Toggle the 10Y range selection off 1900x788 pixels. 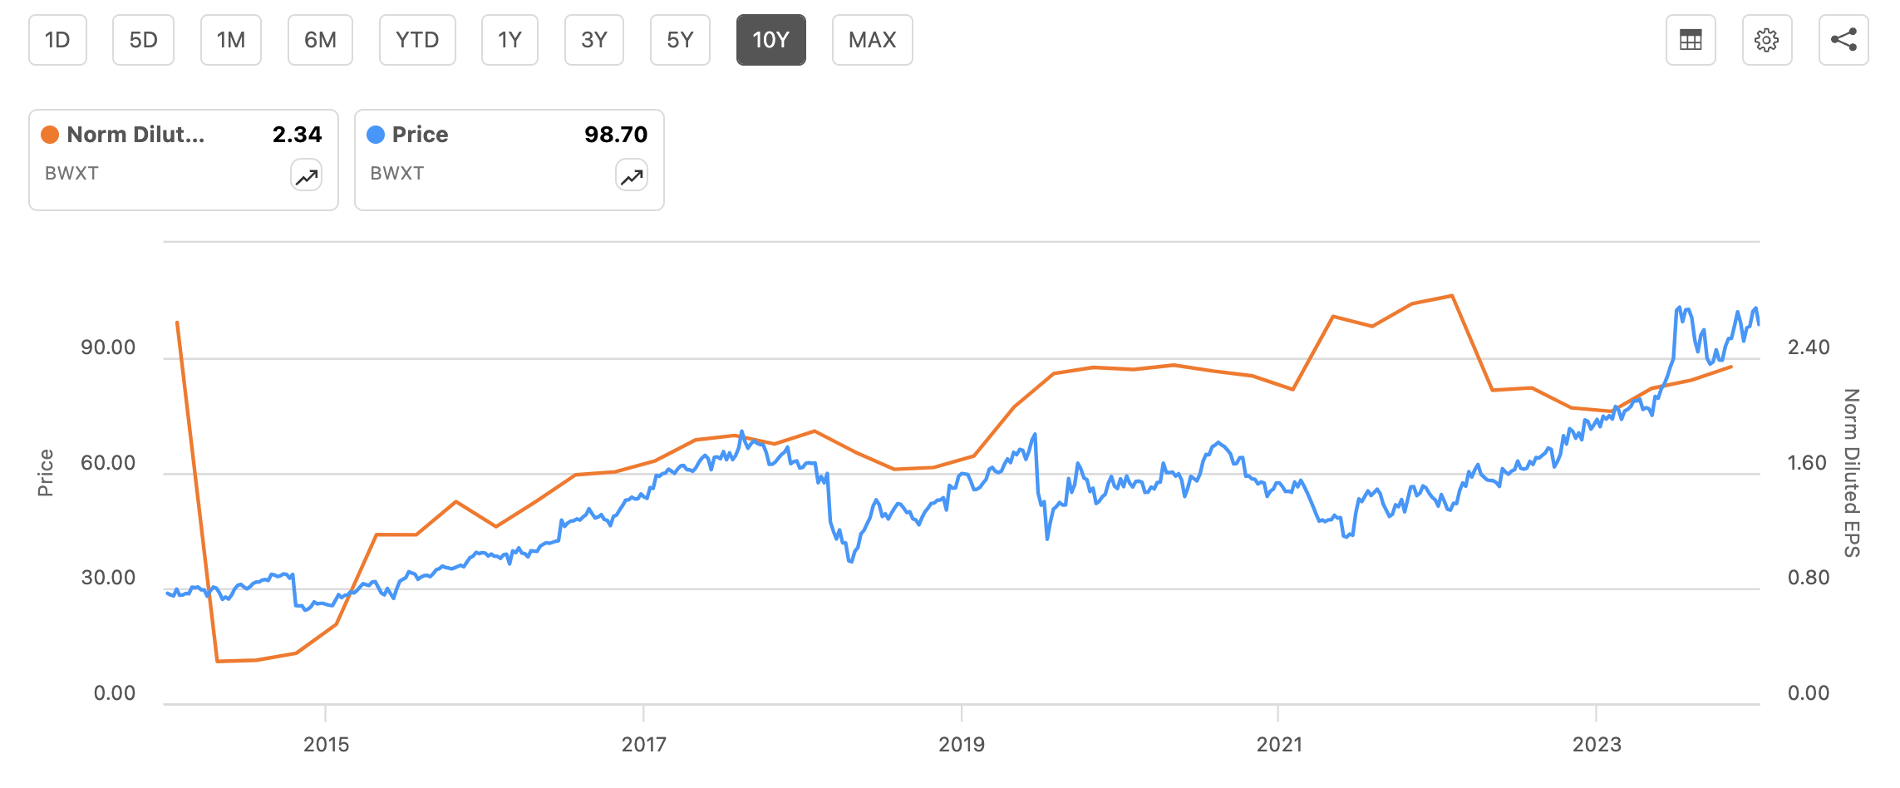[771, 39]
